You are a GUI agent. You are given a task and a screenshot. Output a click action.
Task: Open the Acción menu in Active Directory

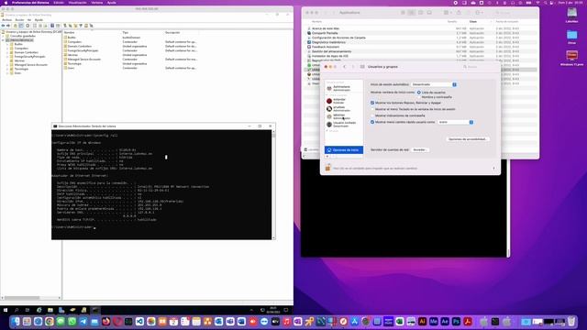19,20
